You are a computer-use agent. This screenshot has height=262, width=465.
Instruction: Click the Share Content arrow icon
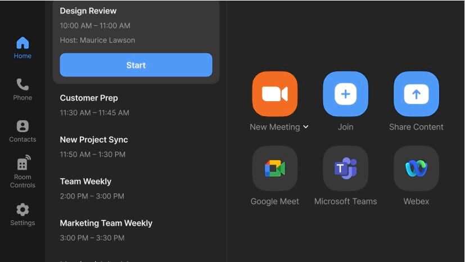click(416, 94)
